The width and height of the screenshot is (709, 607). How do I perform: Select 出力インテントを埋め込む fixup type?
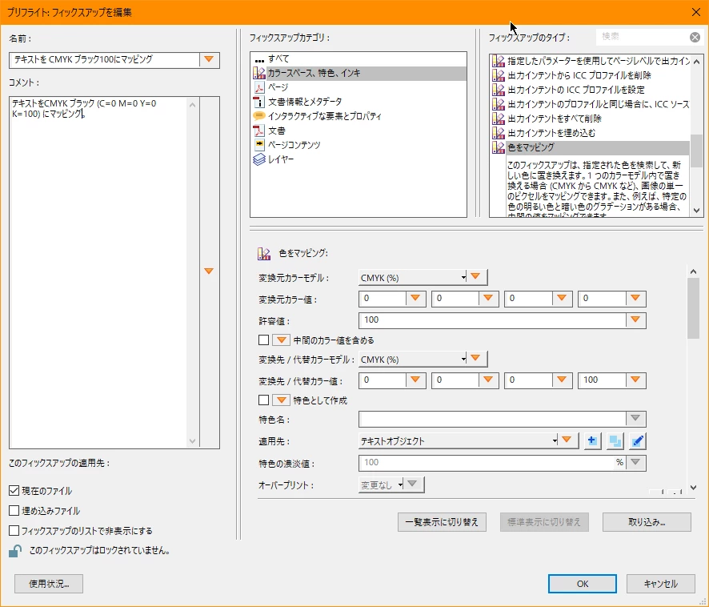(x=551, y=133)
